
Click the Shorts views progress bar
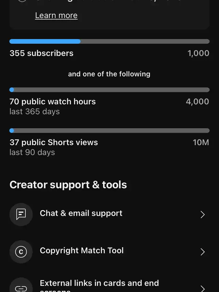pyautogui.click(x=109, y=130)
